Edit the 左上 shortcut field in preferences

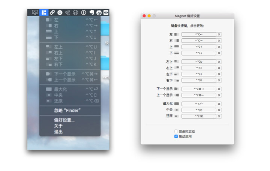[199, 61]
